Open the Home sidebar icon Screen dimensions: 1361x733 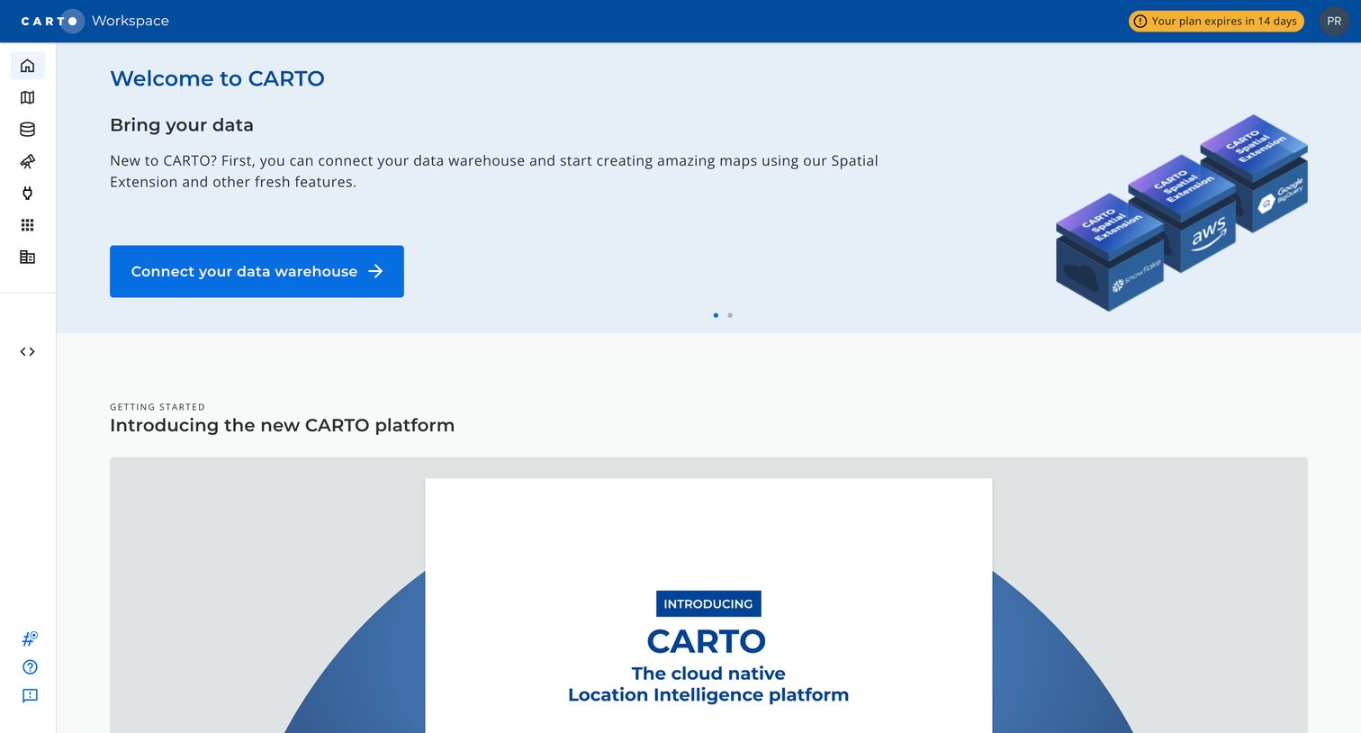[28, 66]
